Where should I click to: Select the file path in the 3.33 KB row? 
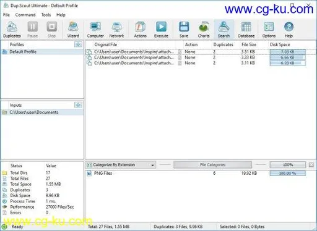coord(134,57)
